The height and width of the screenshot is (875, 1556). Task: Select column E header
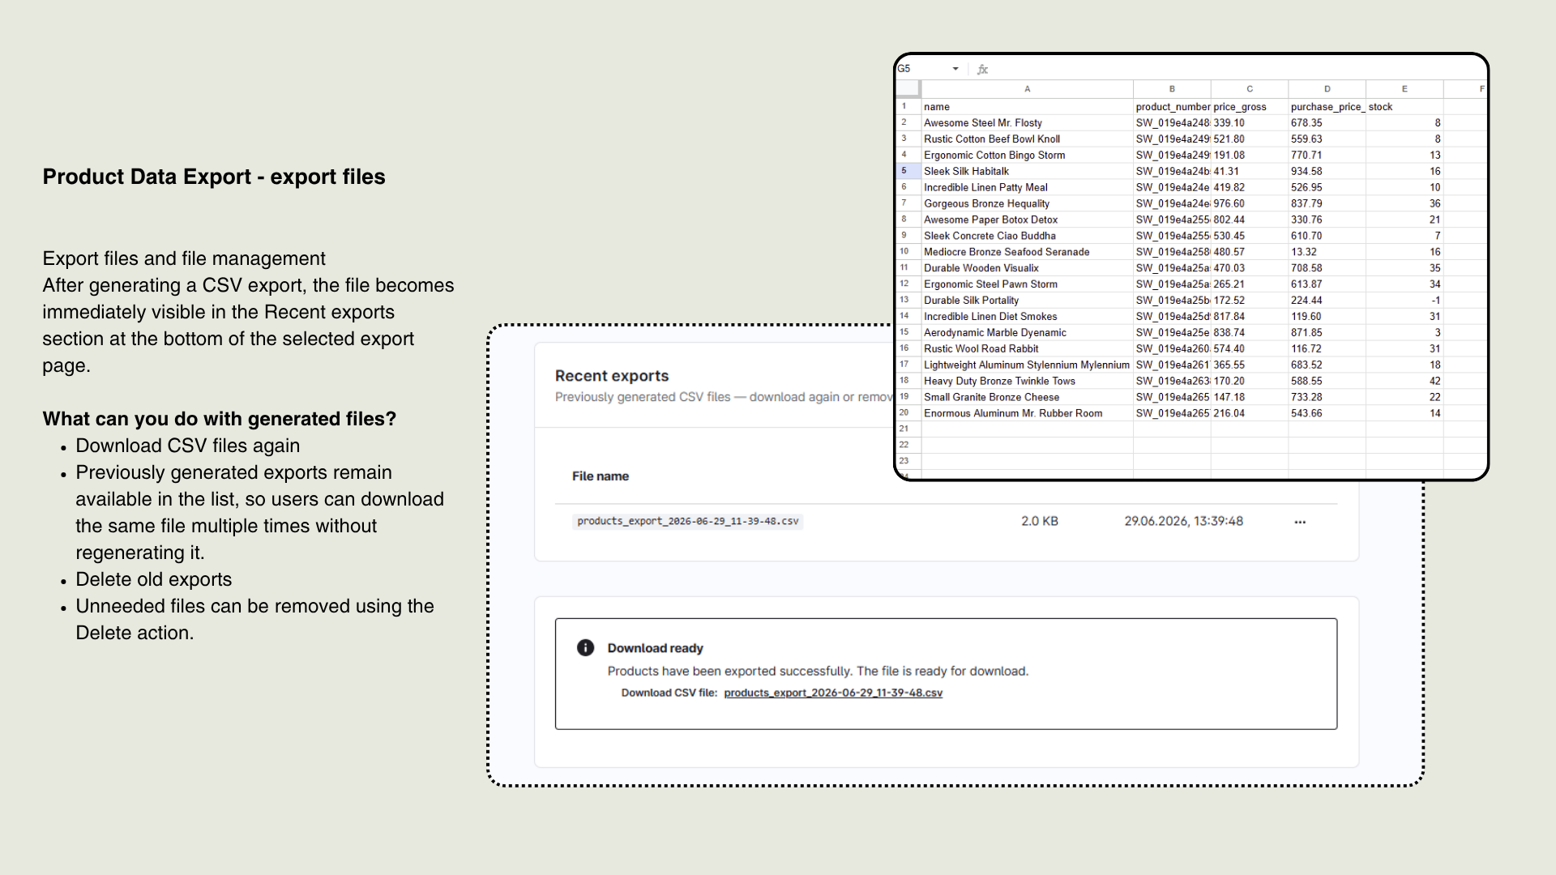[x=1404, y=89]
